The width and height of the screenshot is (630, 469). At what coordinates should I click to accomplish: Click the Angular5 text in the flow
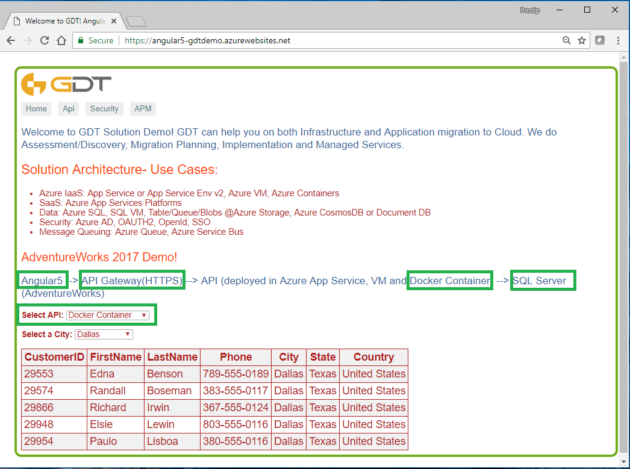coord(42,281)
